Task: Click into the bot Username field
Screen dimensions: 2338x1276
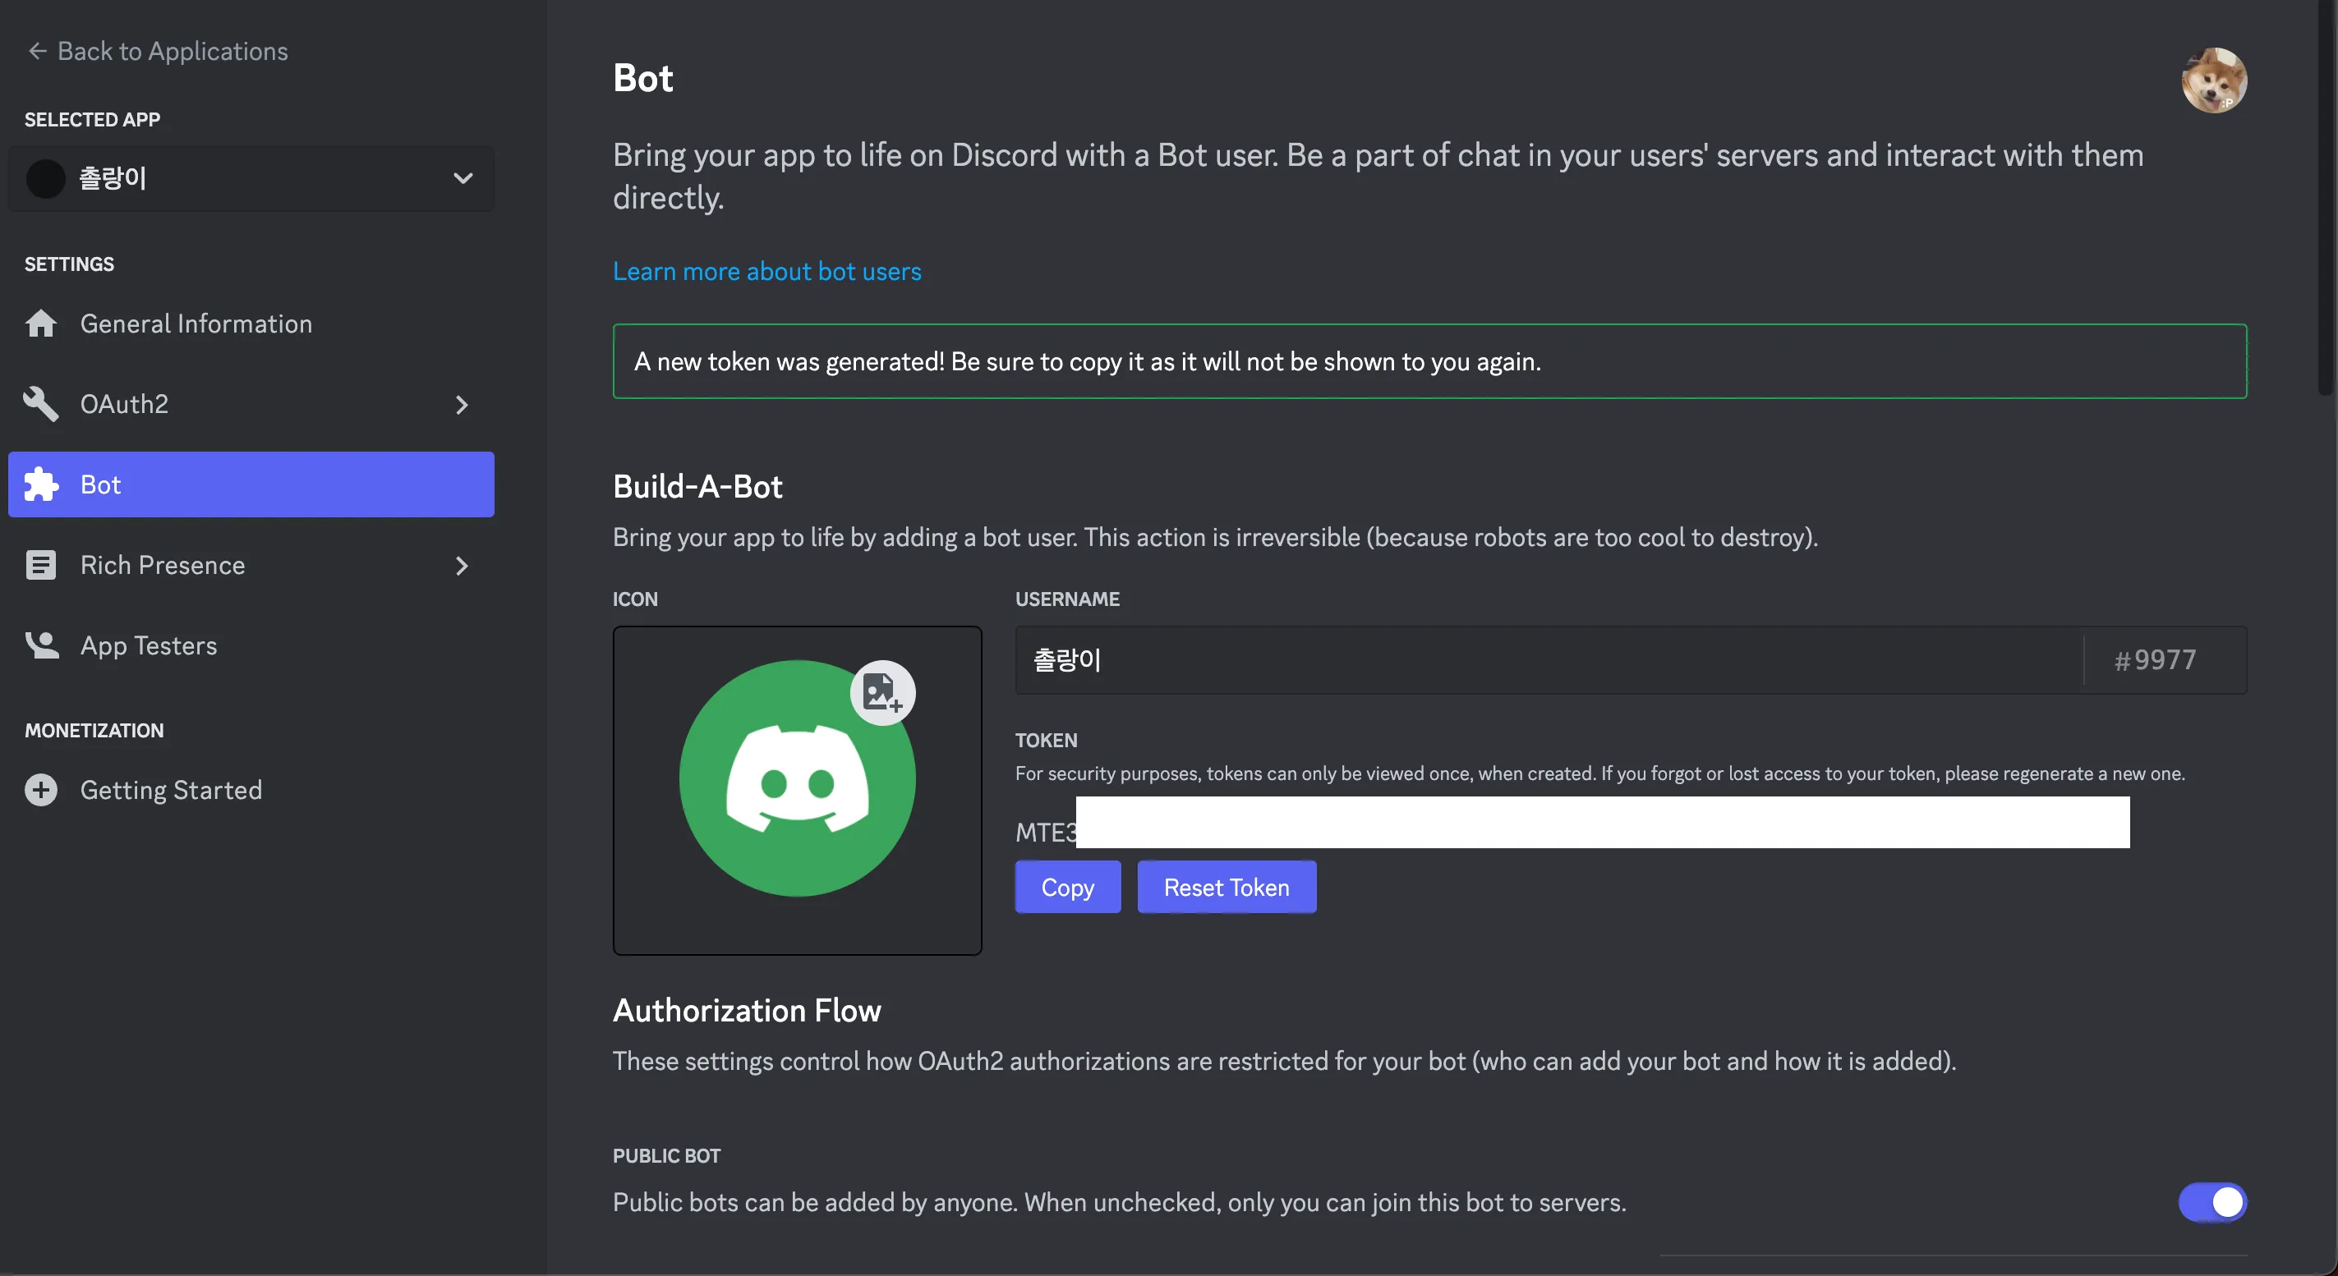Action: (x=1543, y=660)
